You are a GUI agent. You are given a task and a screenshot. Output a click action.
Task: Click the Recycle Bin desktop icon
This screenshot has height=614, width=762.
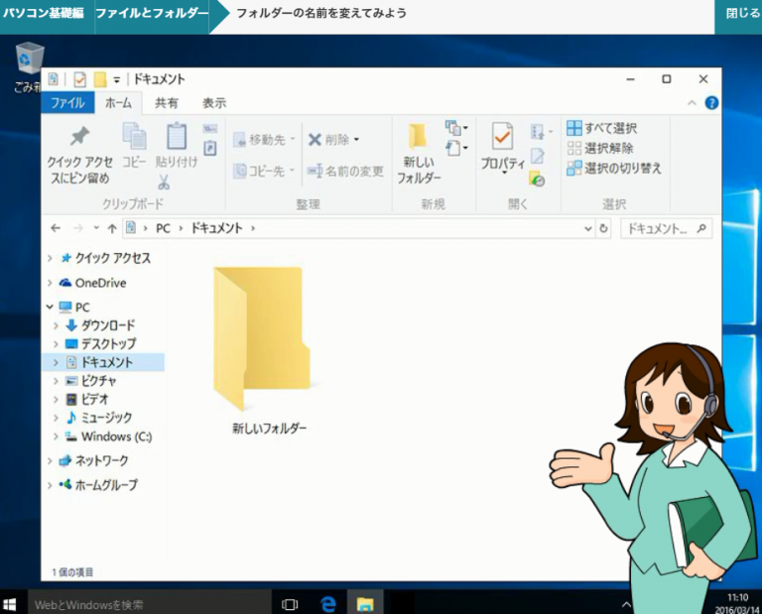30,60
